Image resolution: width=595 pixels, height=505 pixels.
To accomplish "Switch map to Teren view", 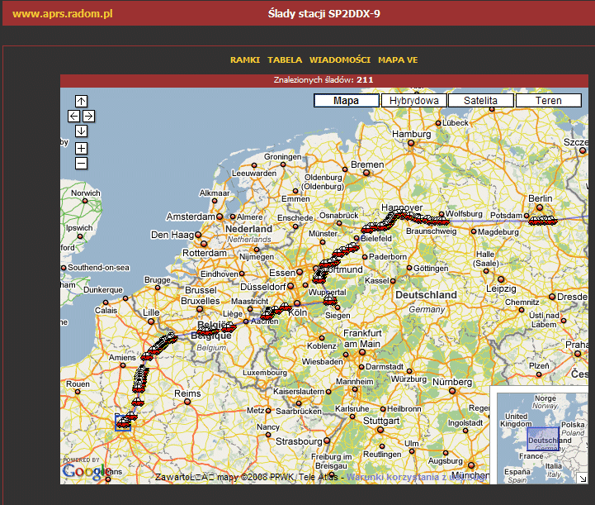I will (548, 101).
